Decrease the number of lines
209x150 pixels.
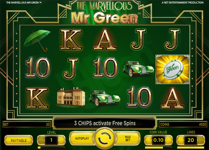click(x=181, y=140)
